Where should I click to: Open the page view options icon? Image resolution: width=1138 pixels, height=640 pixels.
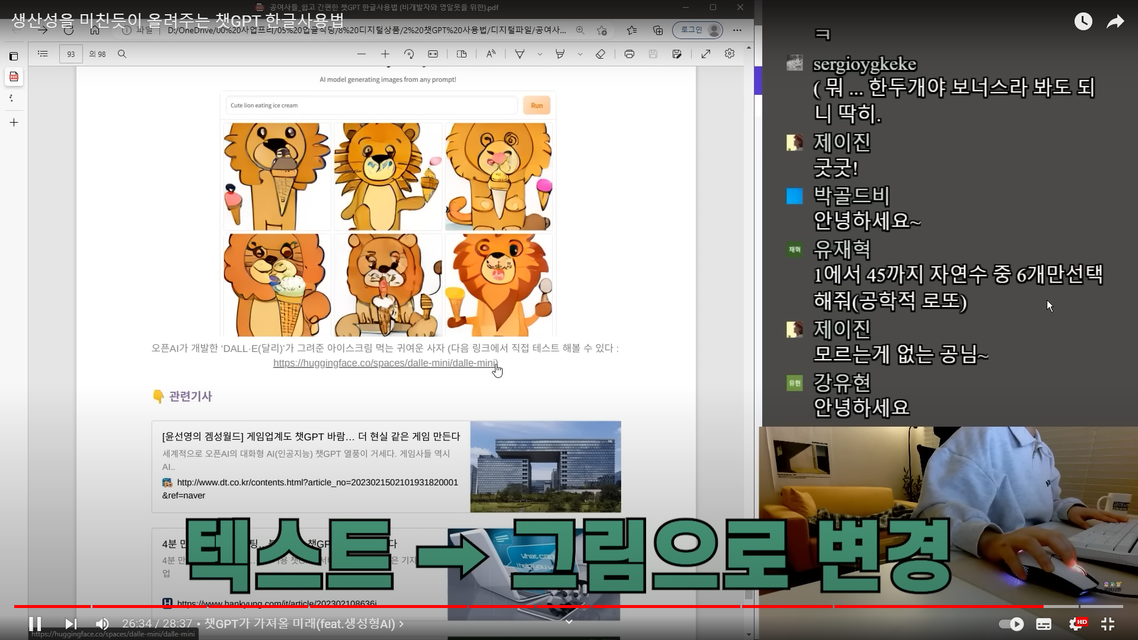[x=462, y=54]
